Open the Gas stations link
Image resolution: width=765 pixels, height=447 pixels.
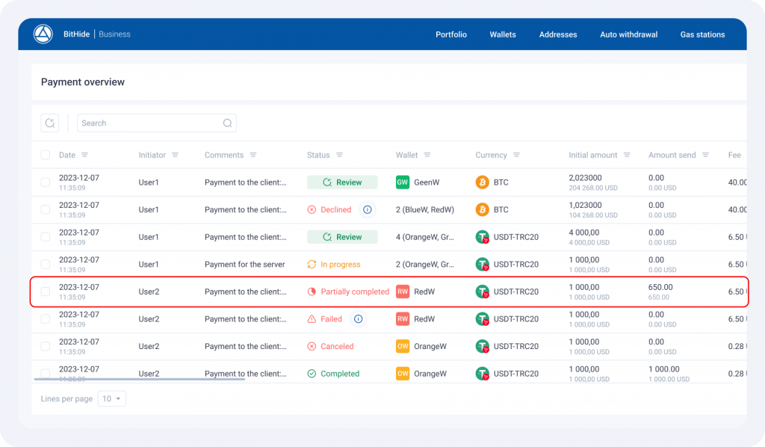[x=702, y=34]
